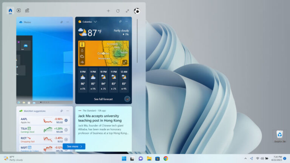Image resolution: width=290 pixels, height=163 pixels.
Task: Open Chrome from the taskbar
Action: [166, 158]
